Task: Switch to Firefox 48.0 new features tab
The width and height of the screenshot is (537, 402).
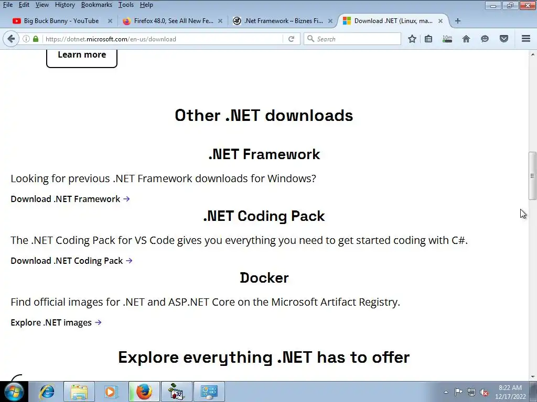Action: pos(174,21)
